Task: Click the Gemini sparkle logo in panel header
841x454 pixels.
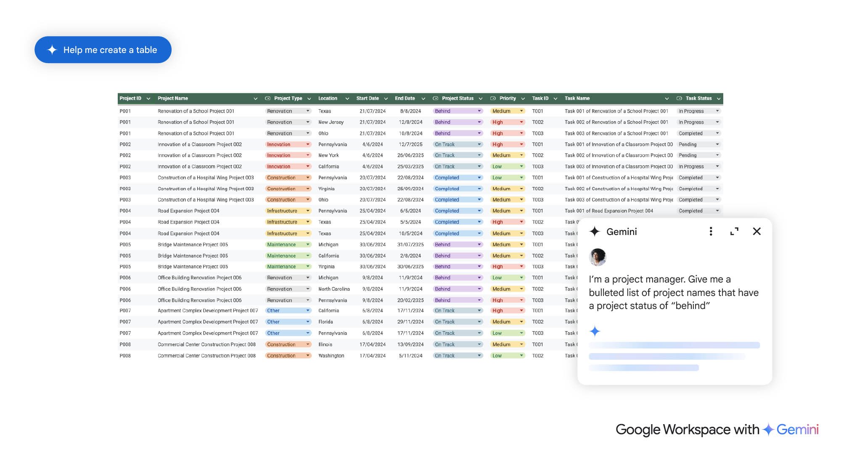Action: click(595, 232)
